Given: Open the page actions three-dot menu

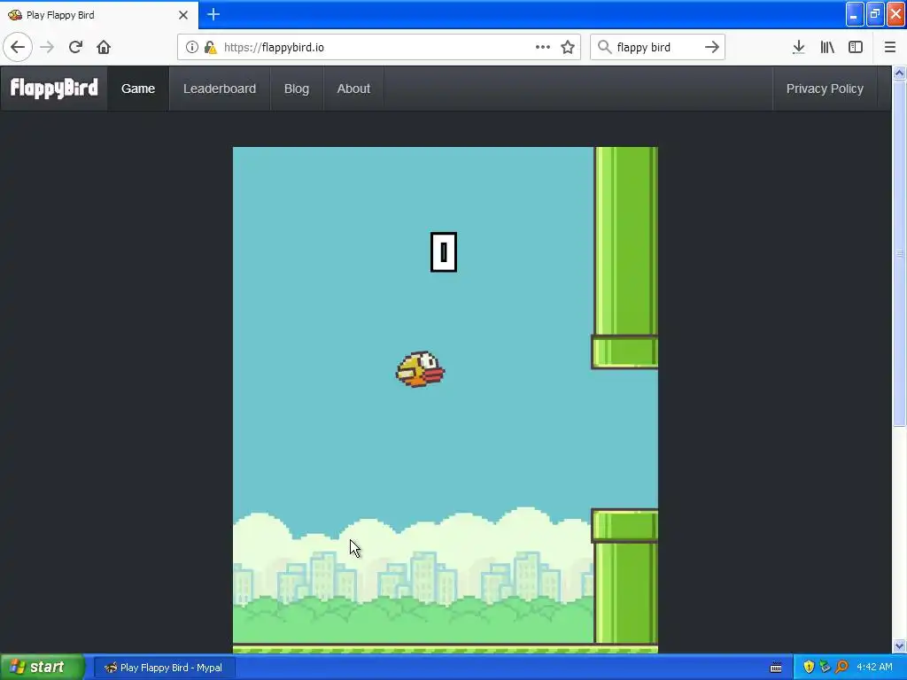Looking at the screenshot, I should click(x=543, y=47).
